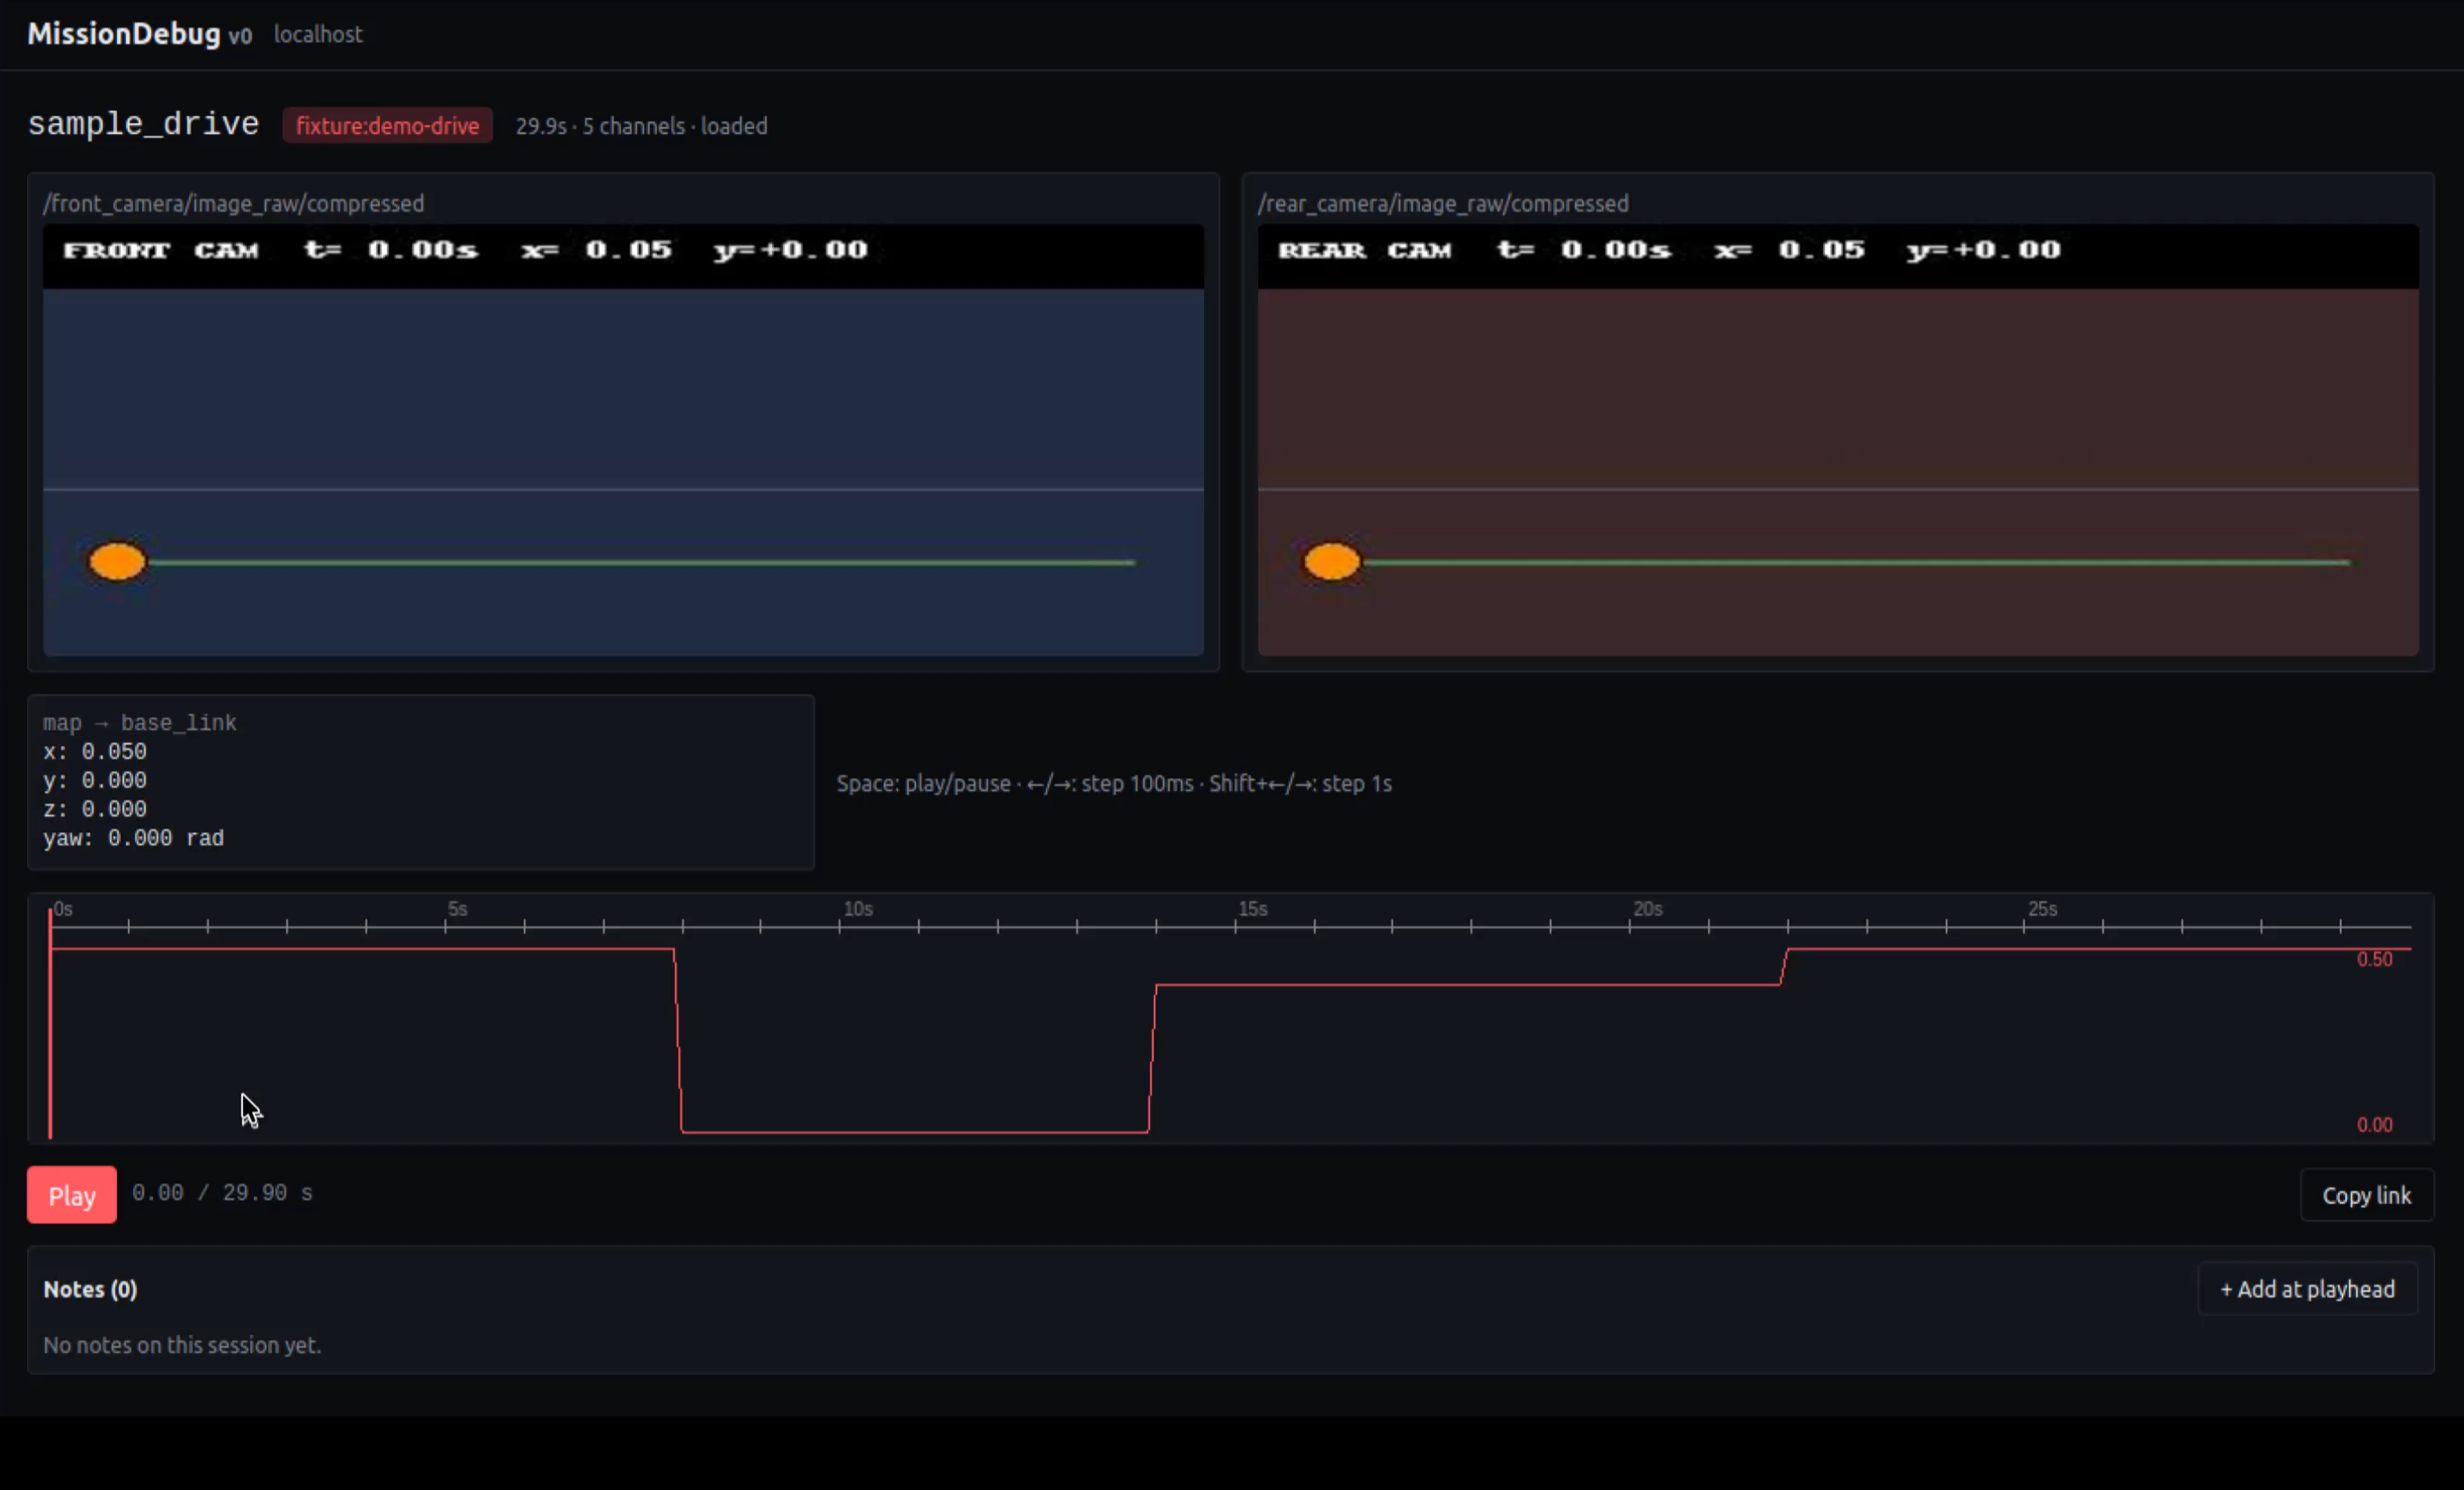Open the MissionDebug home title
Viewport: 2464px width, 1490px height.
tap(123, 34)
